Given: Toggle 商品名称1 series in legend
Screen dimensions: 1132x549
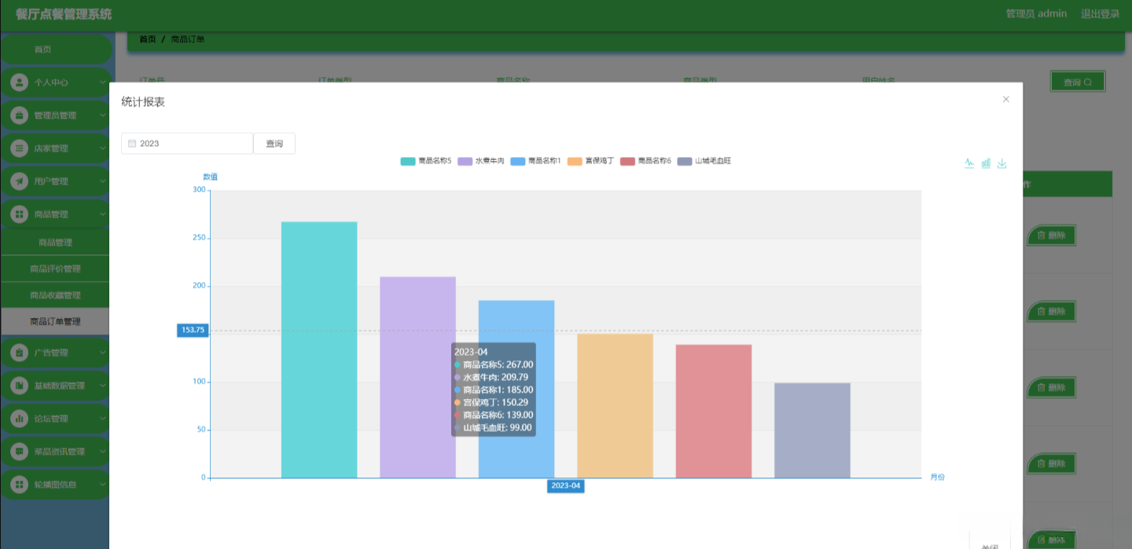Looking at the screenshot, I should click(535, 161).
